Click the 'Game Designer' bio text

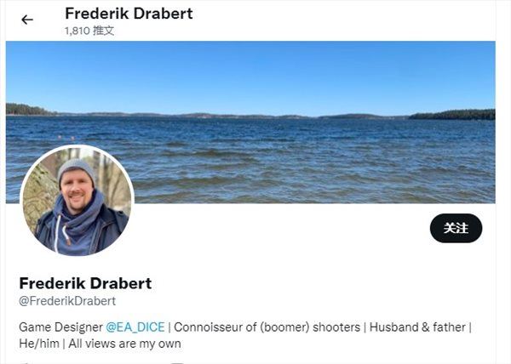pyautogui.click(x=61, y=327)
